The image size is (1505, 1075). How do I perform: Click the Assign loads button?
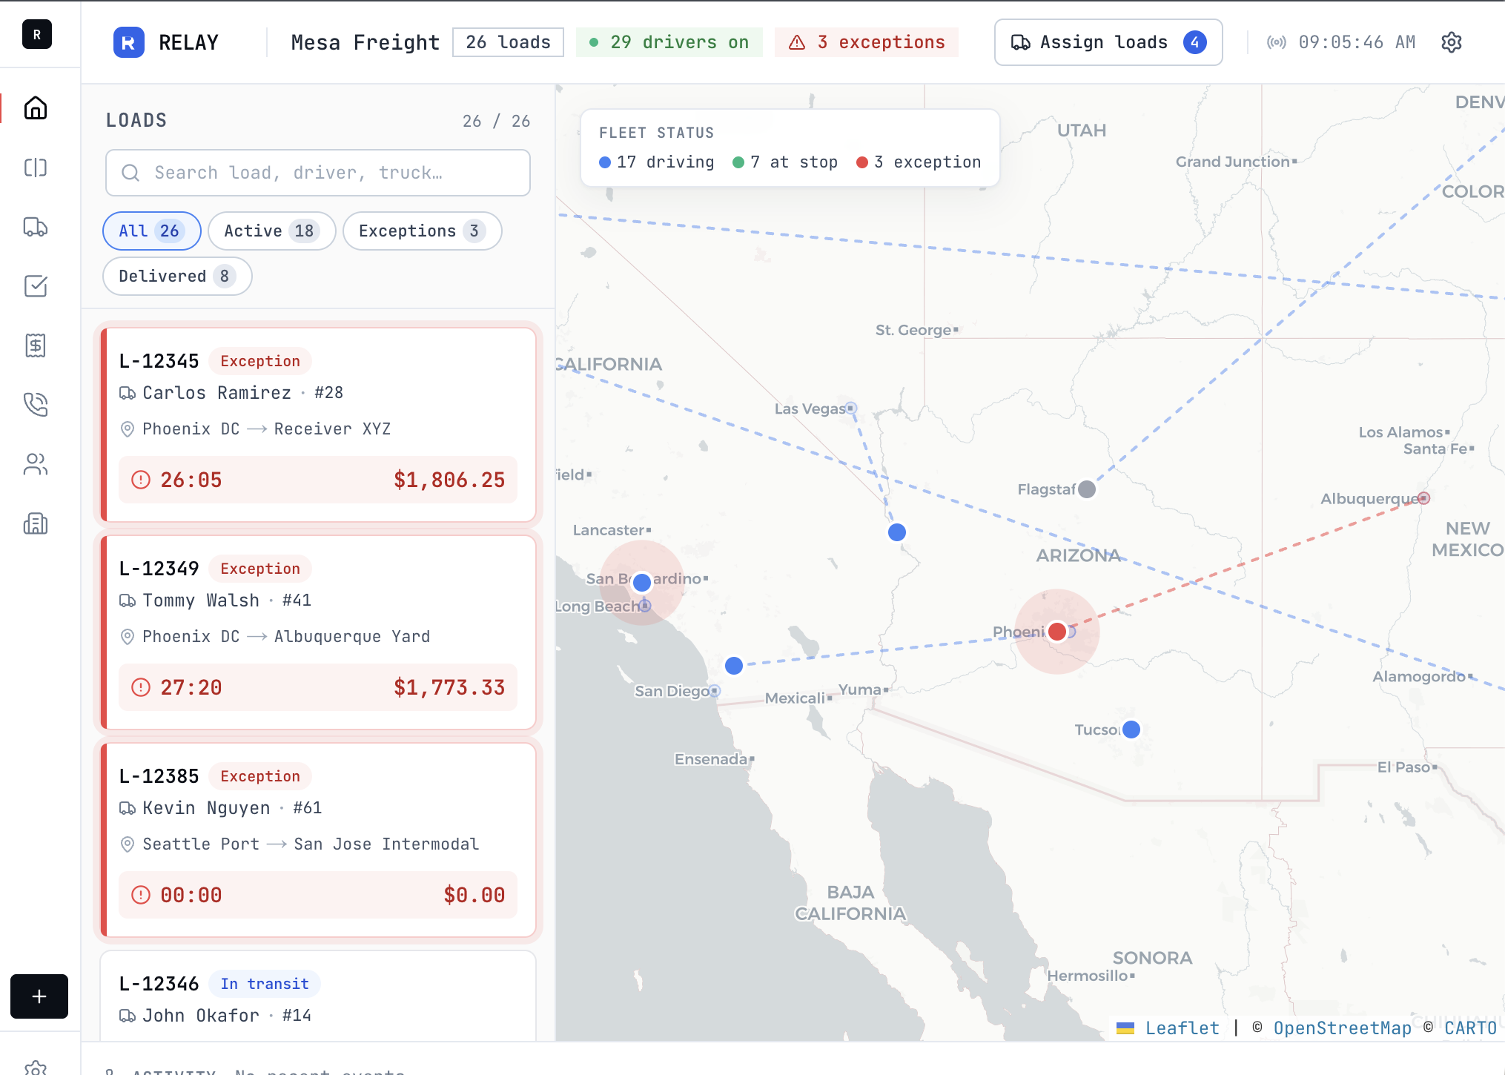tap(1108, 42)
